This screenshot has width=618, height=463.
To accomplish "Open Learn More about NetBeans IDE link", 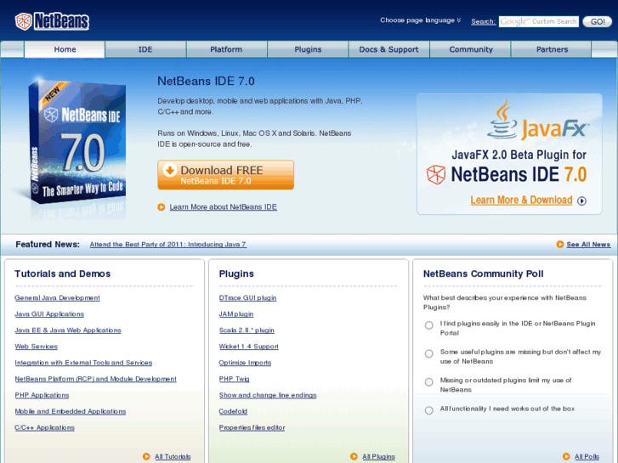I will pyautogui.click(x=223, y=207).
